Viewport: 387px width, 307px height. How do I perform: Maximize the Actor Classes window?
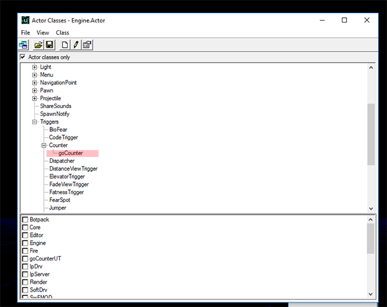[x=344, y=20]
